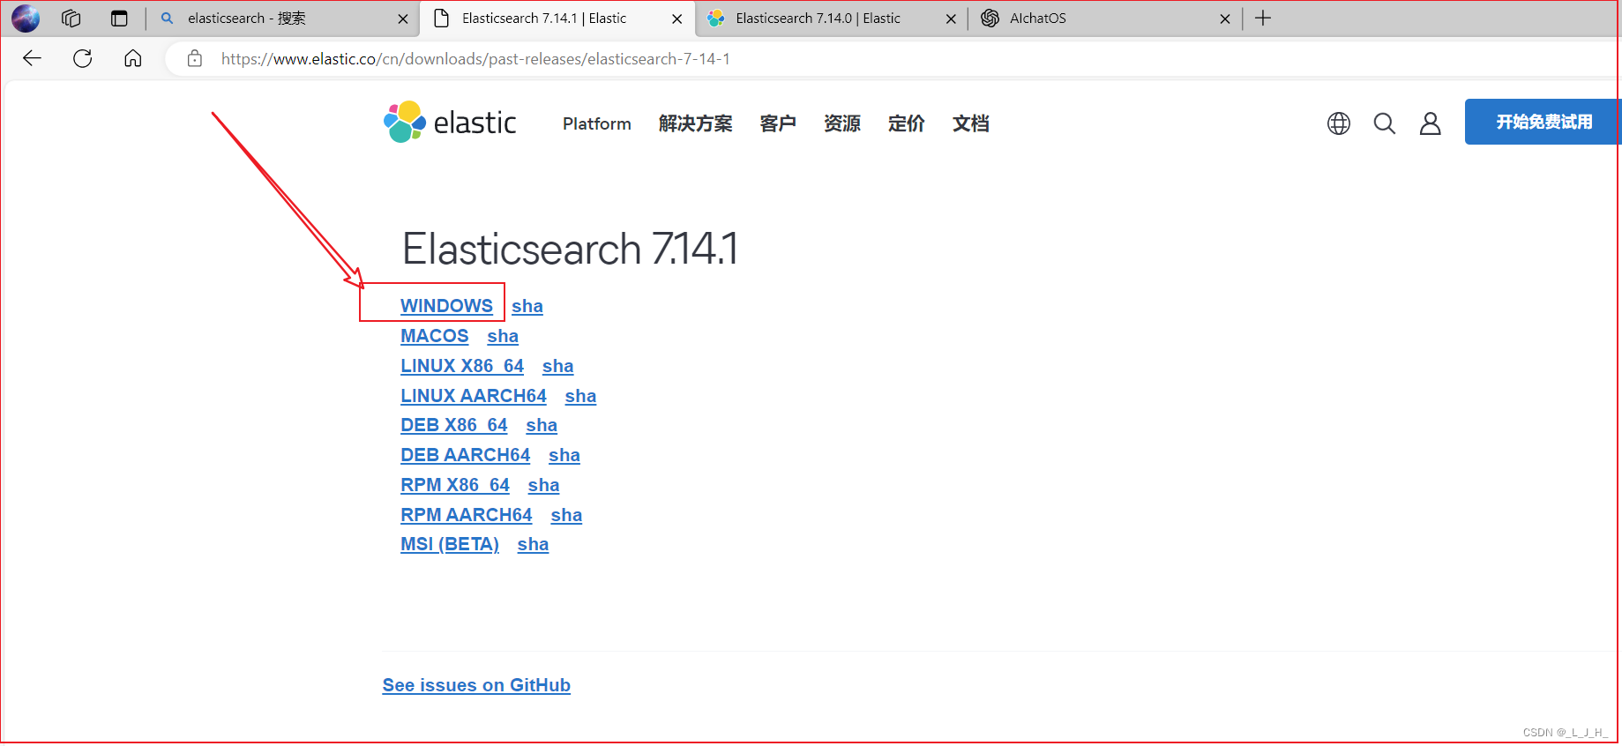Viewport: 1622px width, 746px height.
Task: Open the Platform menu
Action: (597, 123)
